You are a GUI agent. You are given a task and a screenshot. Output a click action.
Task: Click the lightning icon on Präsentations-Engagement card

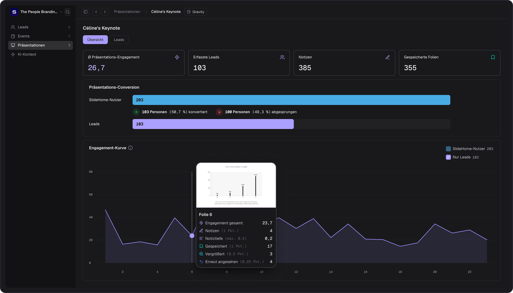[177, 57]
